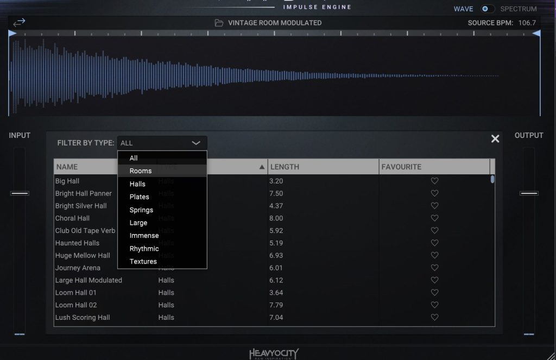
Task: Close the impulse browser panel
Action: (495, 139)
